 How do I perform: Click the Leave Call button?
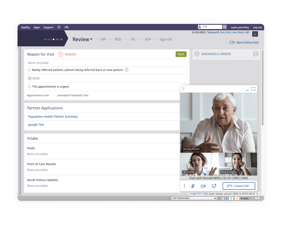[x=239, y=186]
